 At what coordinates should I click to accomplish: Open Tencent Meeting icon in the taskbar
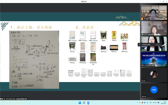tap(88, 103)
